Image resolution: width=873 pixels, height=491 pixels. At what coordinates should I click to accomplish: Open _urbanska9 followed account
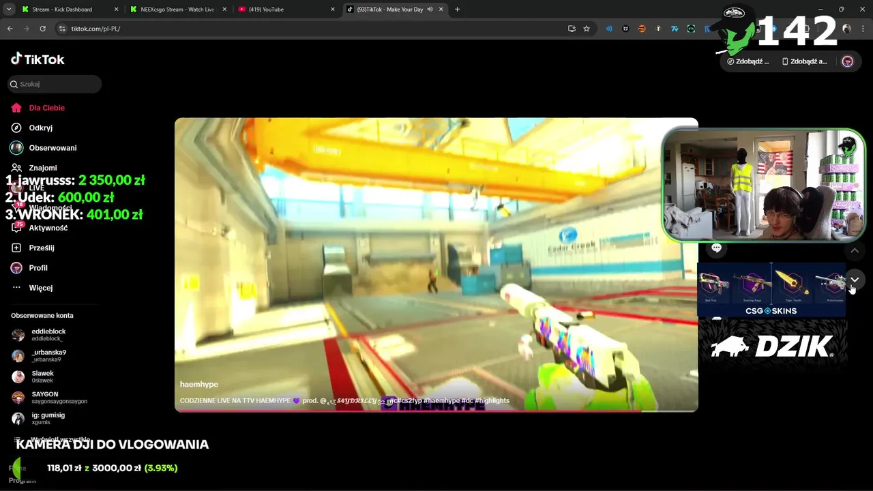pos(48,355)
